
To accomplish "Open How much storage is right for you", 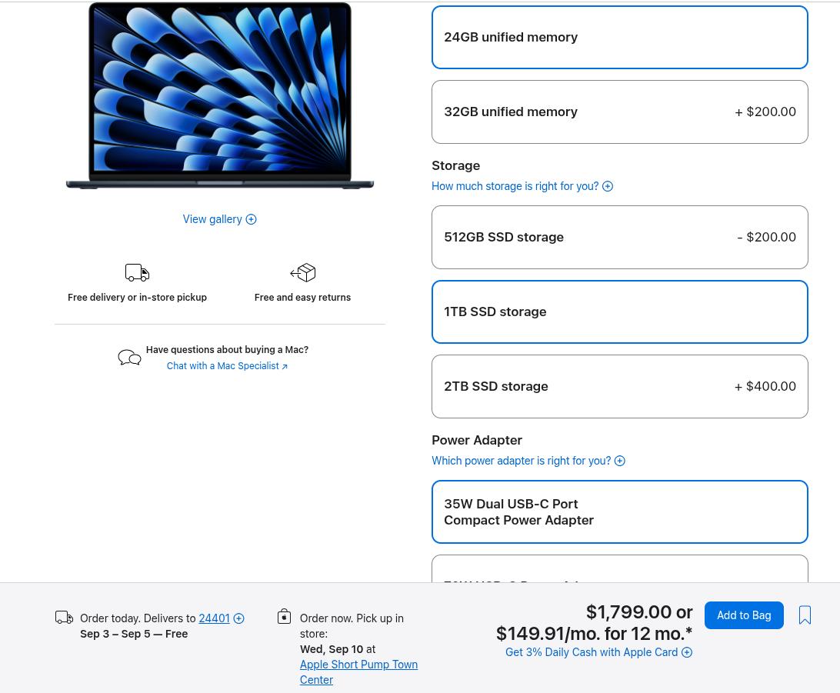I will [515, 186].
